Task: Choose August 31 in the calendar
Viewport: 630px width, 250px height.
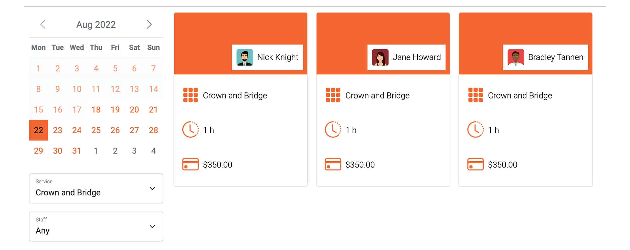Action: (77, 151)
